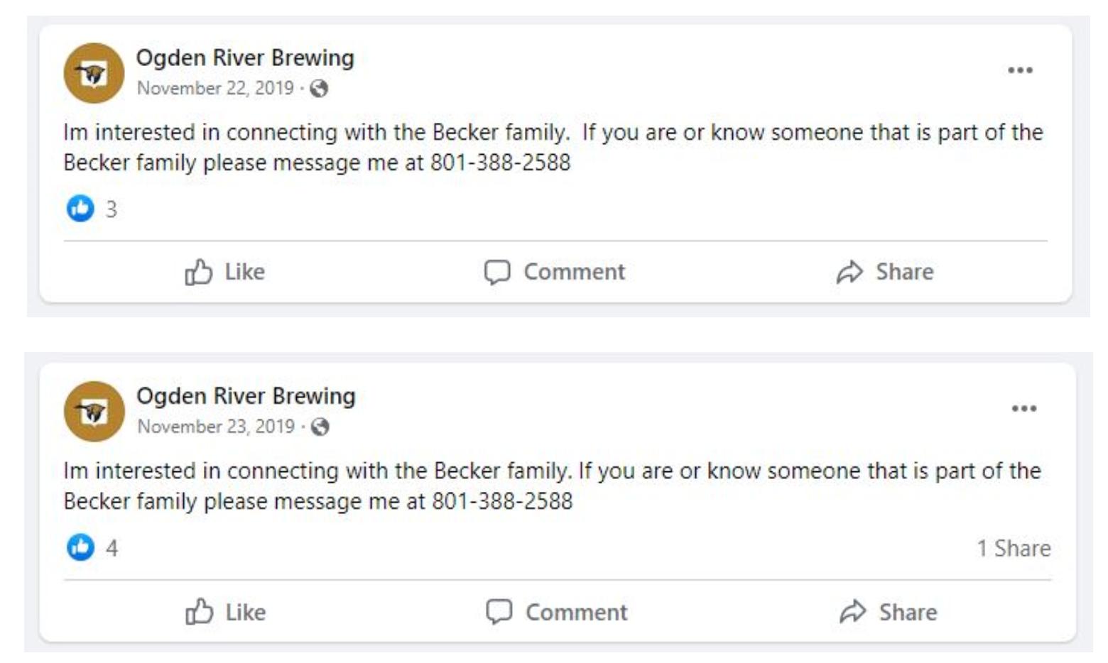
Task: Click the Comment bubble icon on the top post
Action: click(497, 270)
